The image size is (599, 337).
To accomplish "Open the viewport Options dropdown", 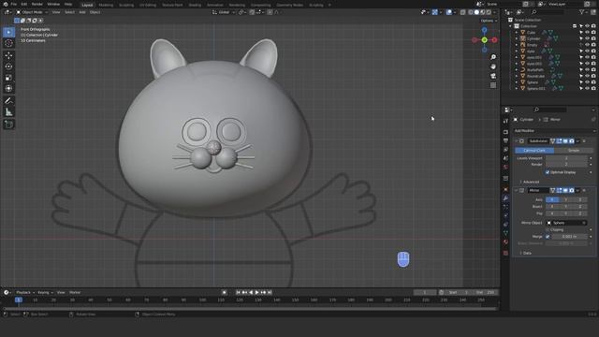I will (489, 21).
